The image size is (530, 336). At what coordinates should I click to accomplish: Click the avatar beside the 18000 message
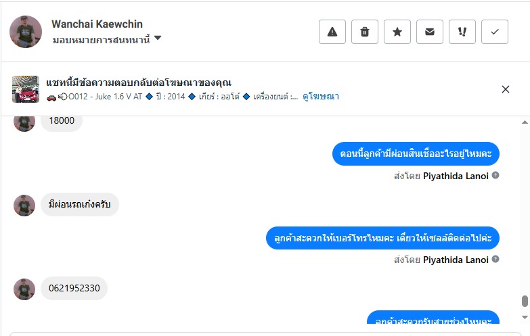click(x=24, y=122)
